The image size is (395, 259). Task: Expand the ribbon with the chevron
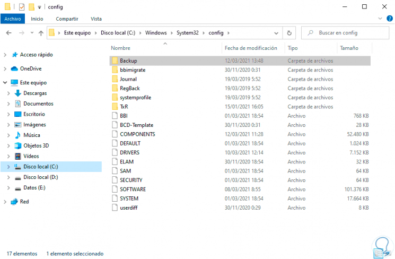(380, 19)
